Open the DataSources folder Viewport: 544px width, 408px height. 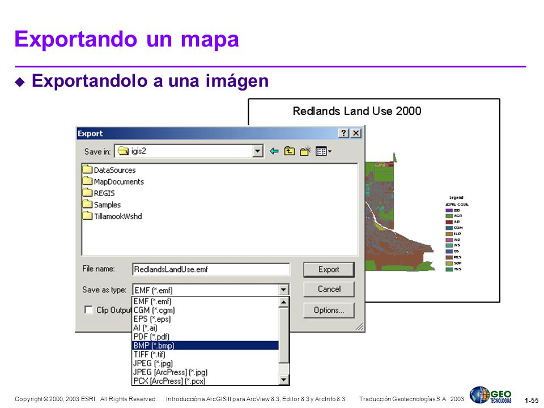pos(109,170)
